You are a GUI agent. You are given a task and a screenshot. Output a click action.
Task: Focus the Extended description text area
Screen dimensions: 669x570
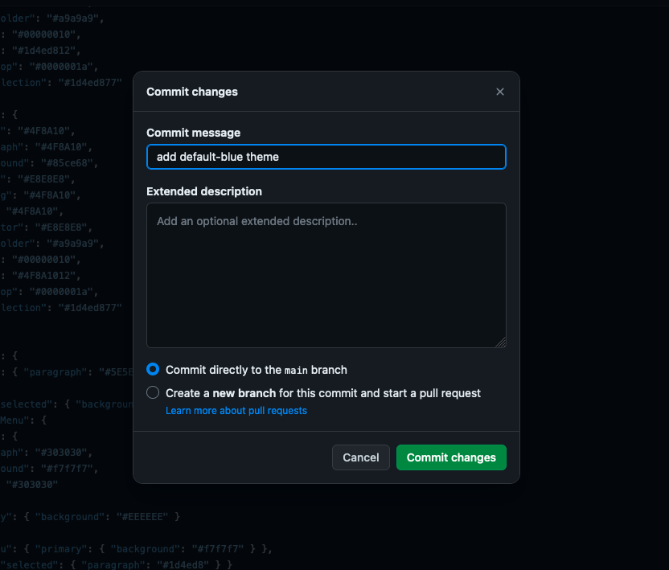(x=326, y=275)
